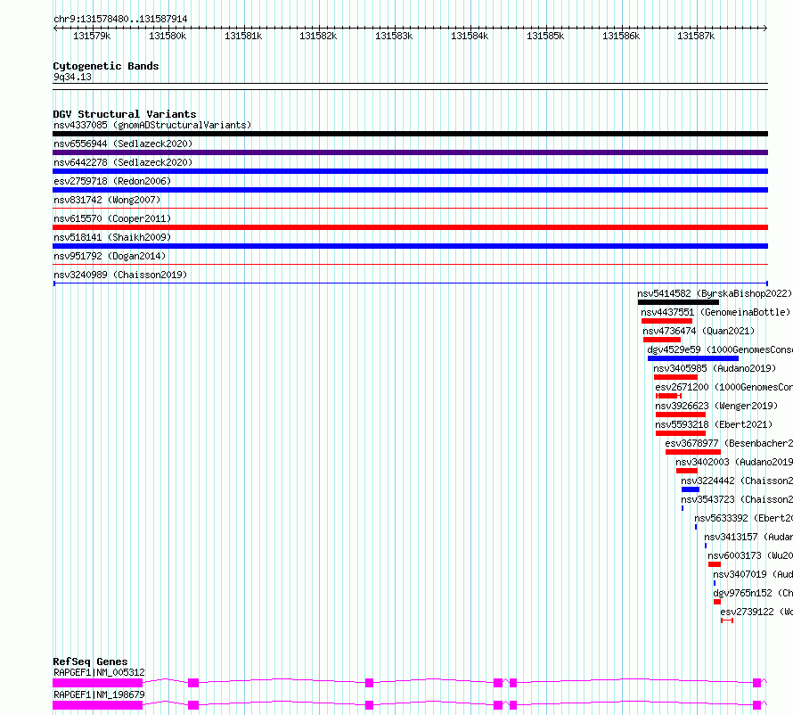793x715 pixels.
Task: Select the nsv3405985 (Audano2019) label
Action: point(715,368)
